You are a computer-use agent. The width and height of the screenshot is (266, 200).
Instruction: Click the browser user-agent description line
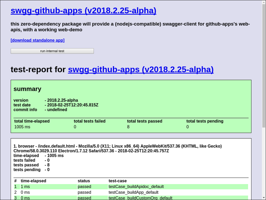pos(118,148)
